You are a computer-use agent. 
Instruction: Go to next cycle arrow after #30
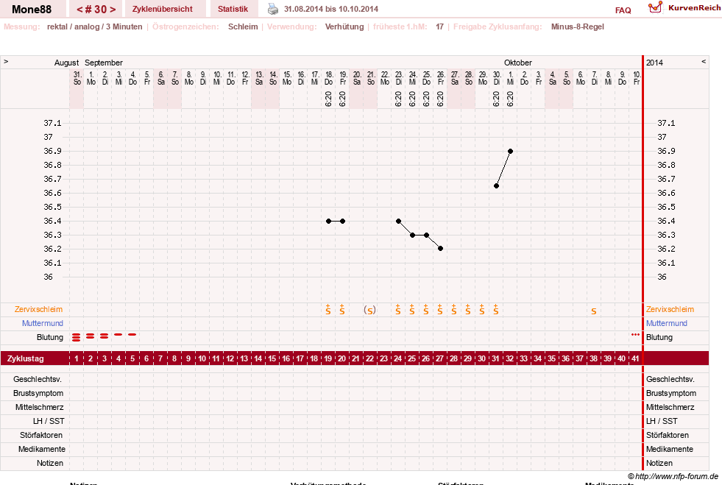[113, 10]
